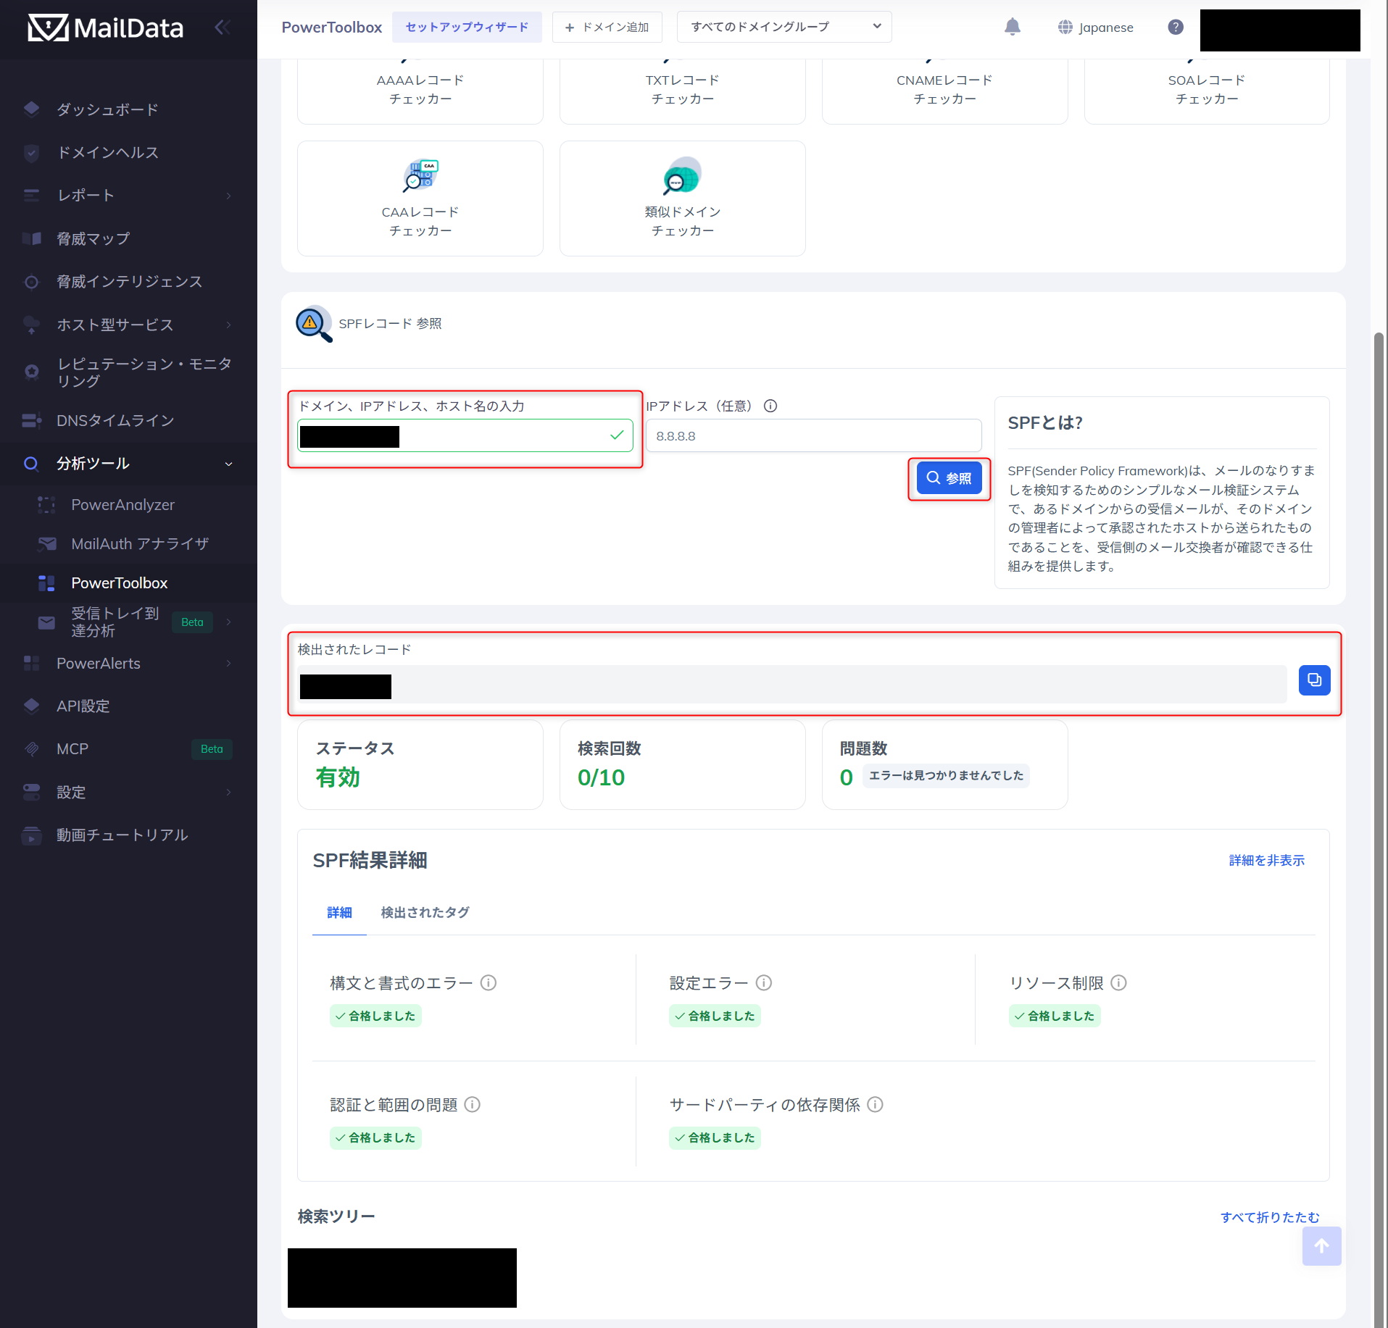Screen dimensions: 1388x1328
Task: Click the 動画チュートリアル sidebar icon
Action: tap(31, 835)
